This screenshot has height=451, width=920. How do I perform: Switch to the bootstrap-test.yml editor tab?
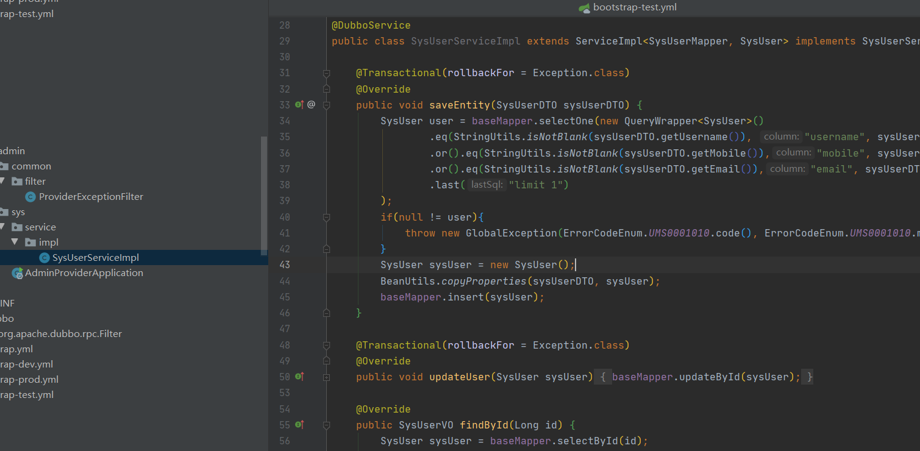pos(627,8)
